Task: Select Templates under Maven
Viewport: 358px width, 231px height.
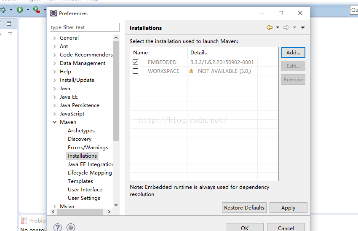Action: pos(80,181)
